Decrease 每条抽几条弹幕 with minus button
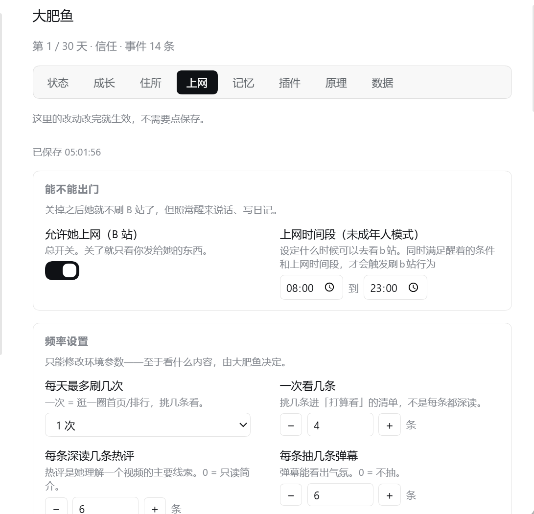 [291, 495]
